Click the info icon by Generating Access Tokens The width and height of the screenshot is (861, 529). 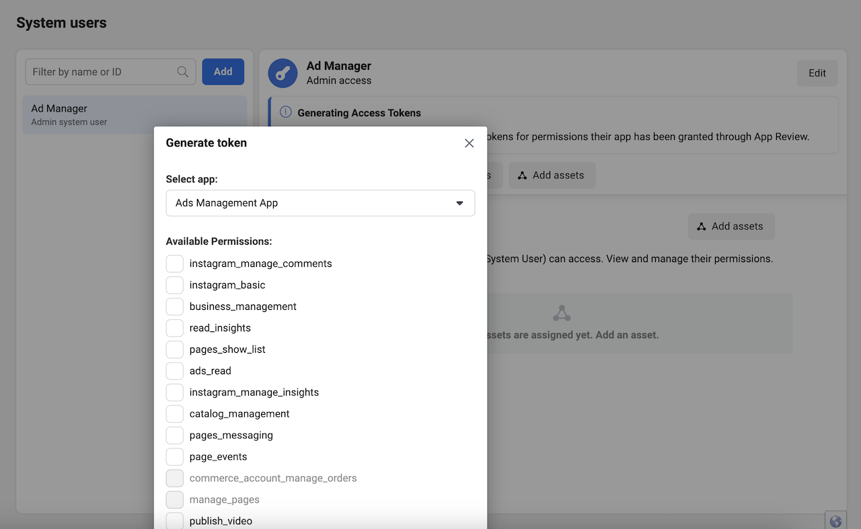[x=286, y=112]
